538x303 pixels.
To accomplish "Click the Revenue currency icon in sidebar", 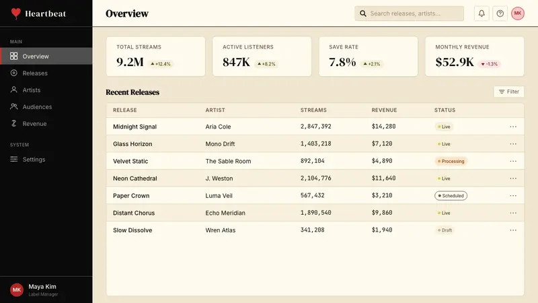I will coord(13,123).
